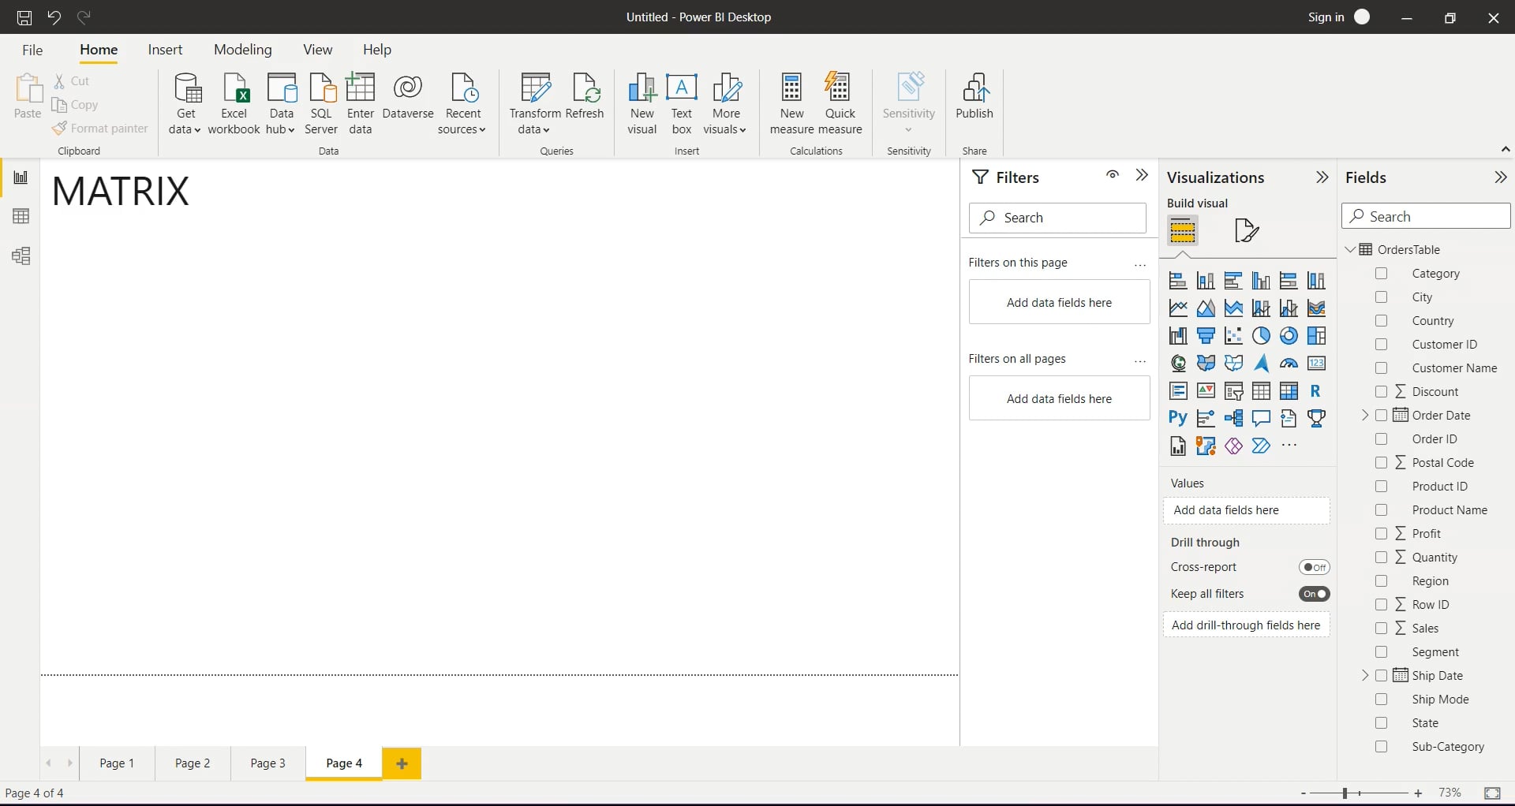Click the Format visual paintbrush icon
Viewport: 1515px width, 806px height.
point(1247,231)
